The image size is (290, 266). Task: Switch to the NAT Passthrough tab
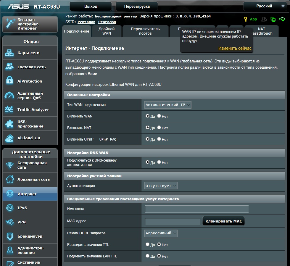[262, 31]
